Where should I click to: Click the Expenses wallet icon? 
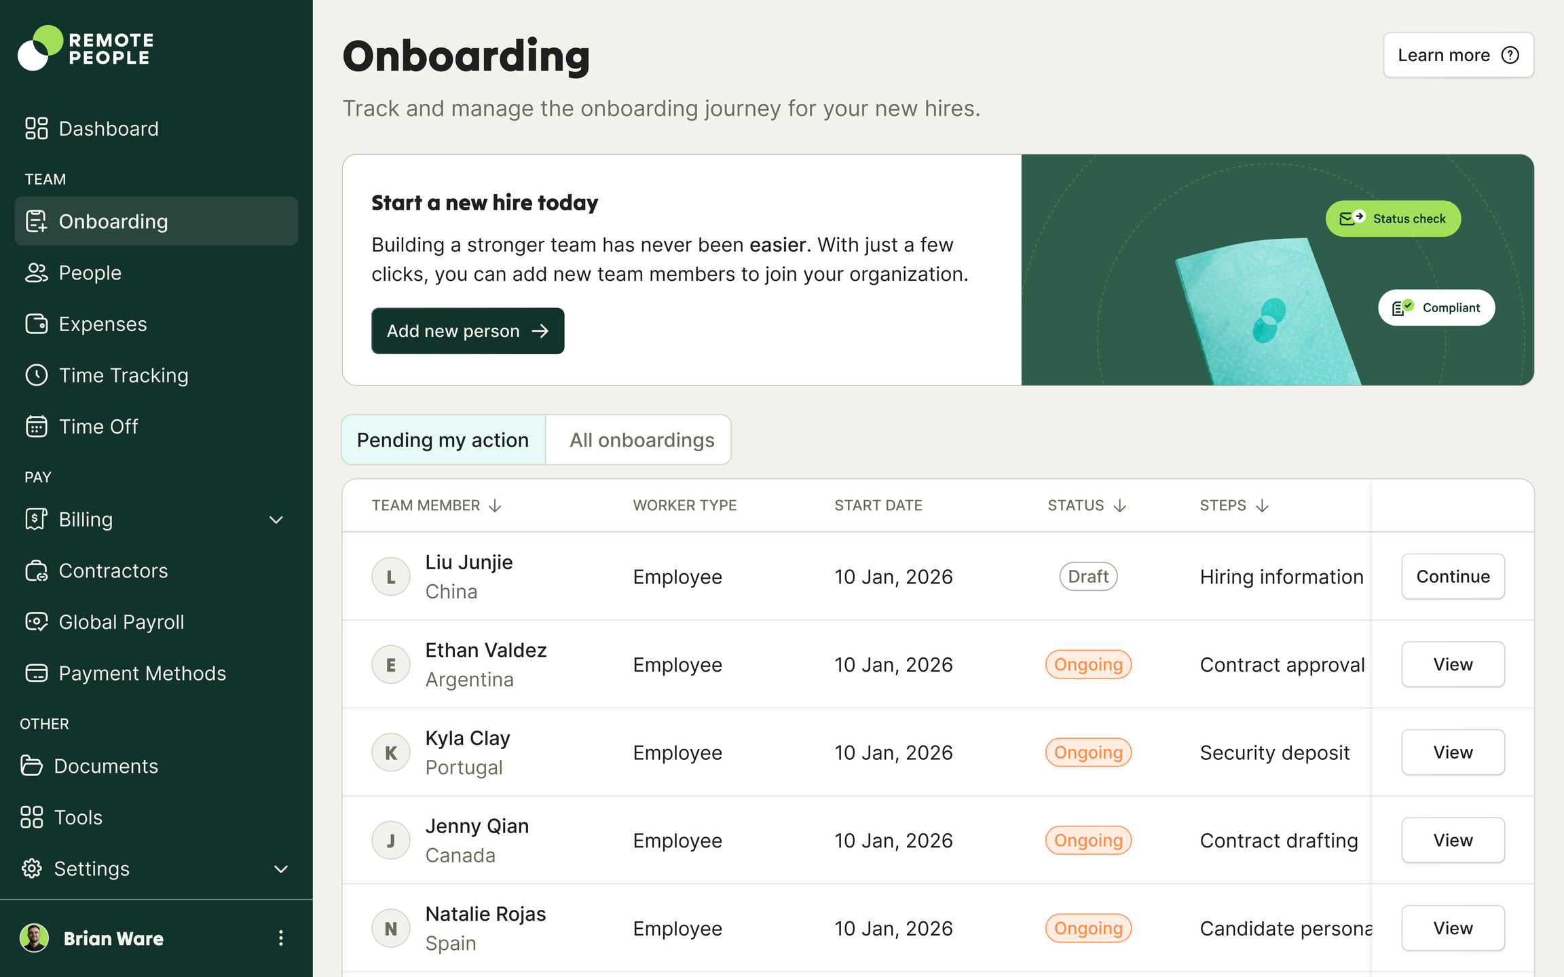pos(36,324)
